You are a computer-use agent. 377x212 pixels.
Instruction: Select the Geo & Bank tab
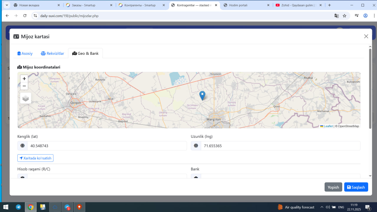coord(85,53)
